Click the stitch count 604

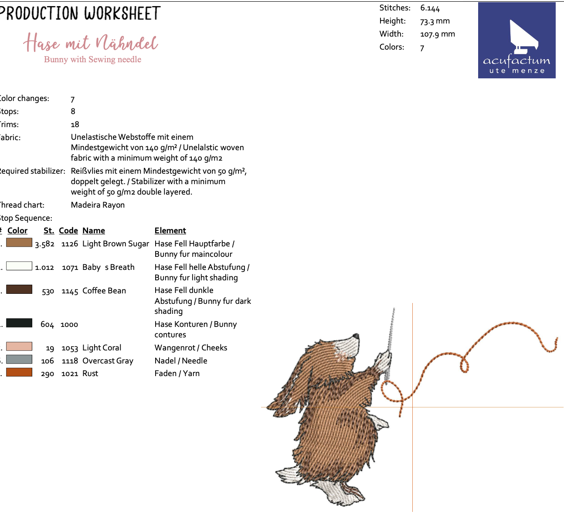pos(47,325)
